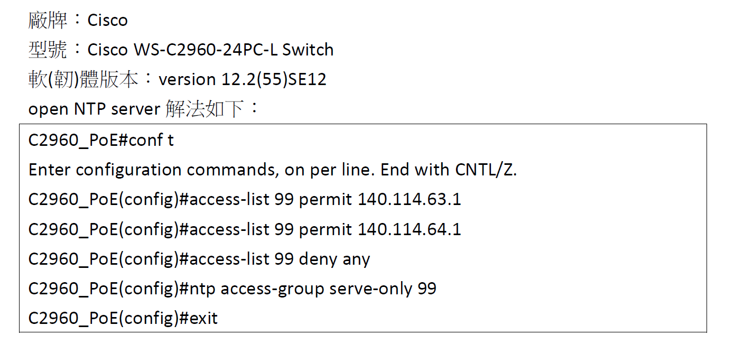Click the text open NTP server
Viewport: 734px width, 344px height.
coord(94,109)
